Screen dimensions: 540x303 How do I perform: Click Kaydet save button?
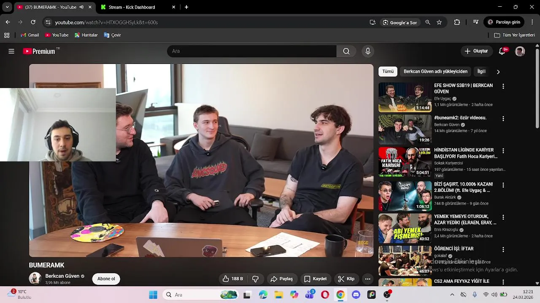(x=316, y=279)
